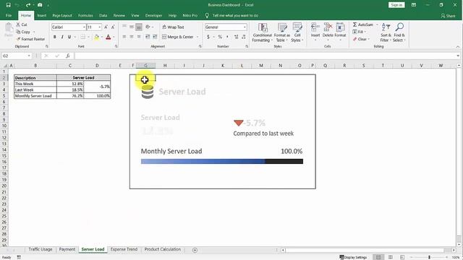This screenshot has width=463, height=260.
Task: Top align the cell text
Action: [124, 27]
